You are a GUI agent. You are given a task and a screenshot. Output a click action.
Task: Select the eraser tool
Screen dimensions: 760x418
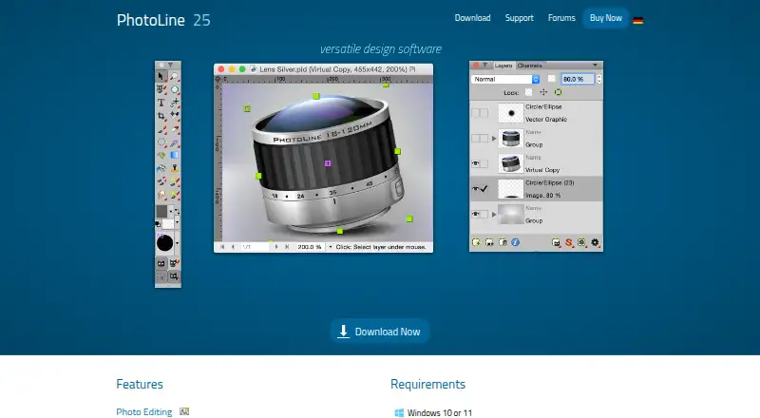(175, 129)
